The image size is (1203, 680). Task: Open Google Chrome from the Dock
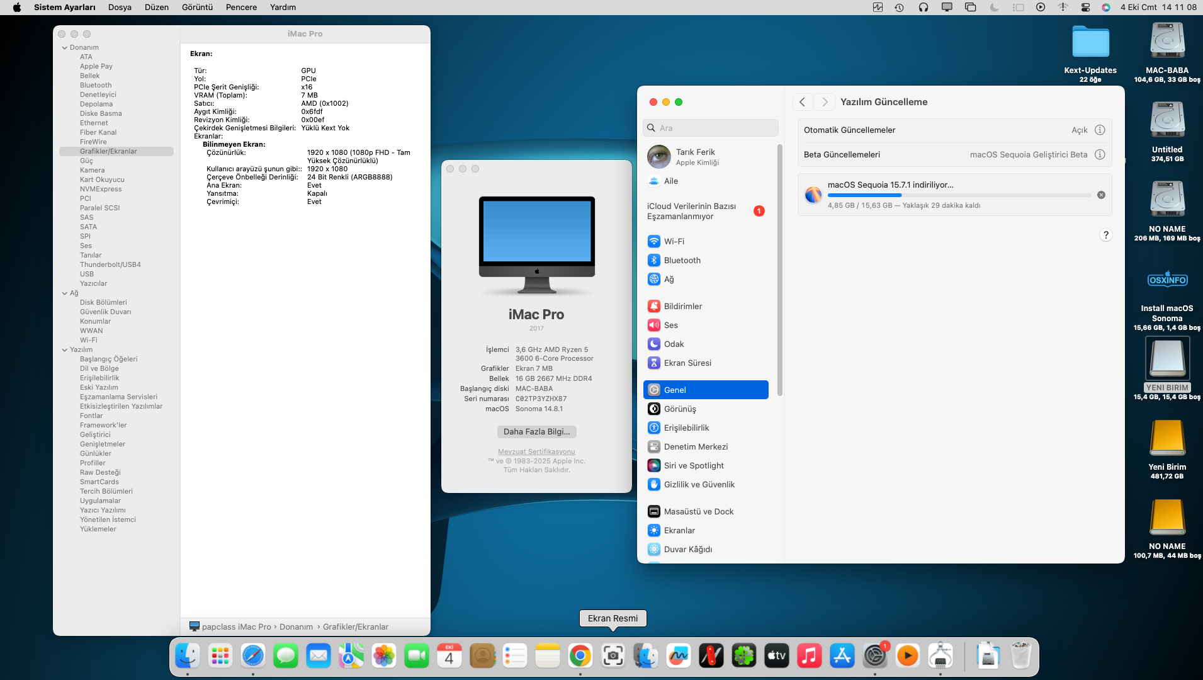click(x=580, y=656)
